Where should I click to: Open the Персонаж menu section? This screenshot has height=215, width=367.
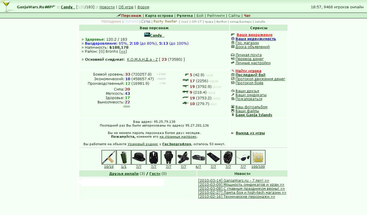131,16
